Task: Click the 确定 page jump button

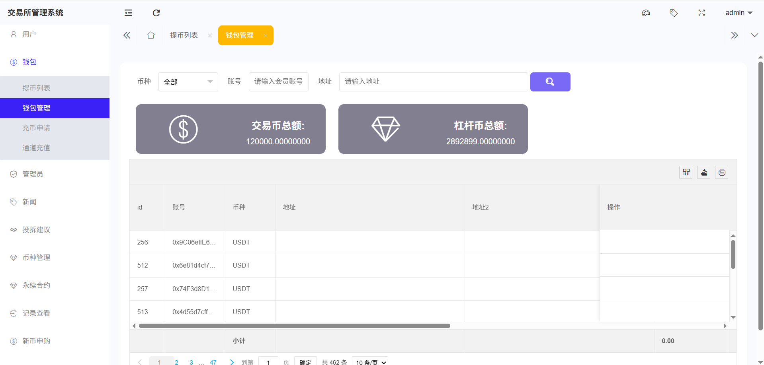Action: [305, 362]
